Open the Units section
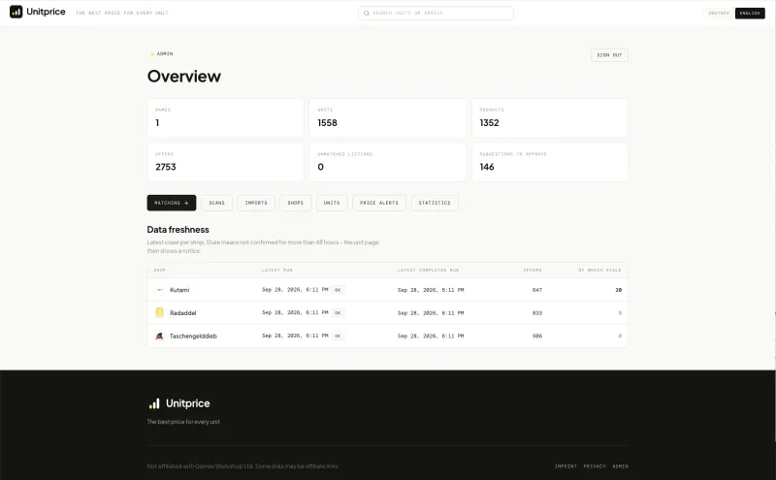This screenshot has height=480, width=776. coord(332,203)
